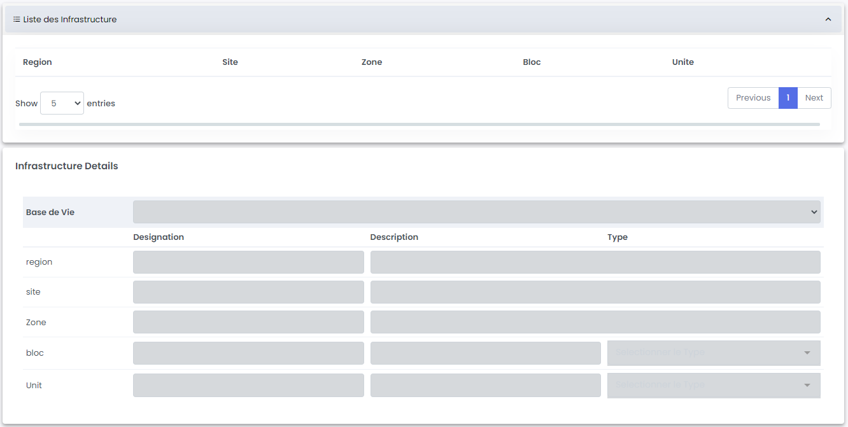Sort by the Unite column header
848x427 pixels.
pos(682,62)
